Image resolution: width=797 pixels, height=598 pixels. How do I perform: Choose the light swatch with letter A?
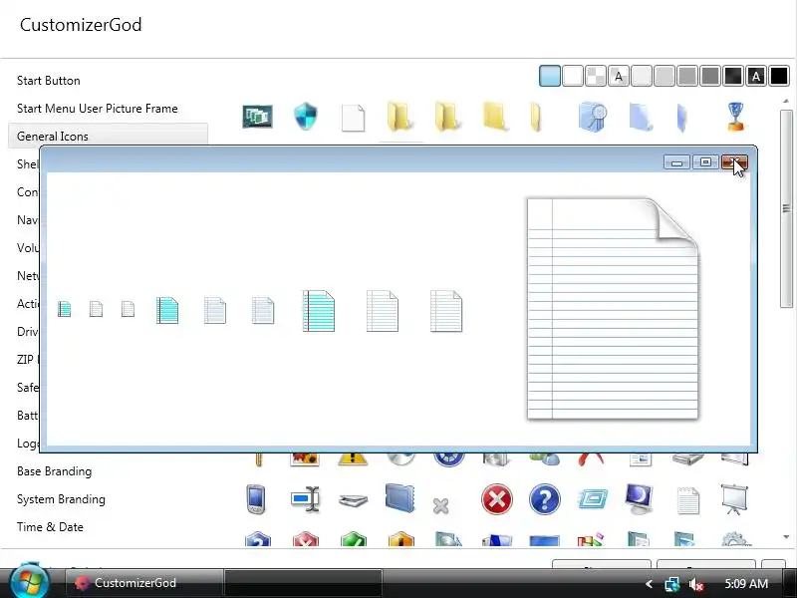(x=619, y=77)
